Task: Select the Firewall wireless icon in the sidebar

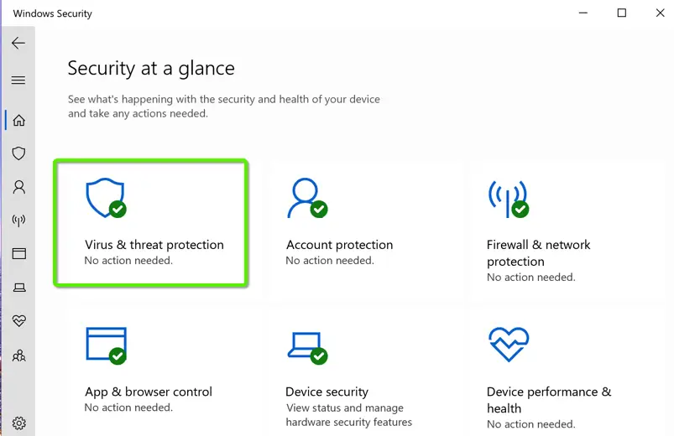Action: click(x=18, y=221)
